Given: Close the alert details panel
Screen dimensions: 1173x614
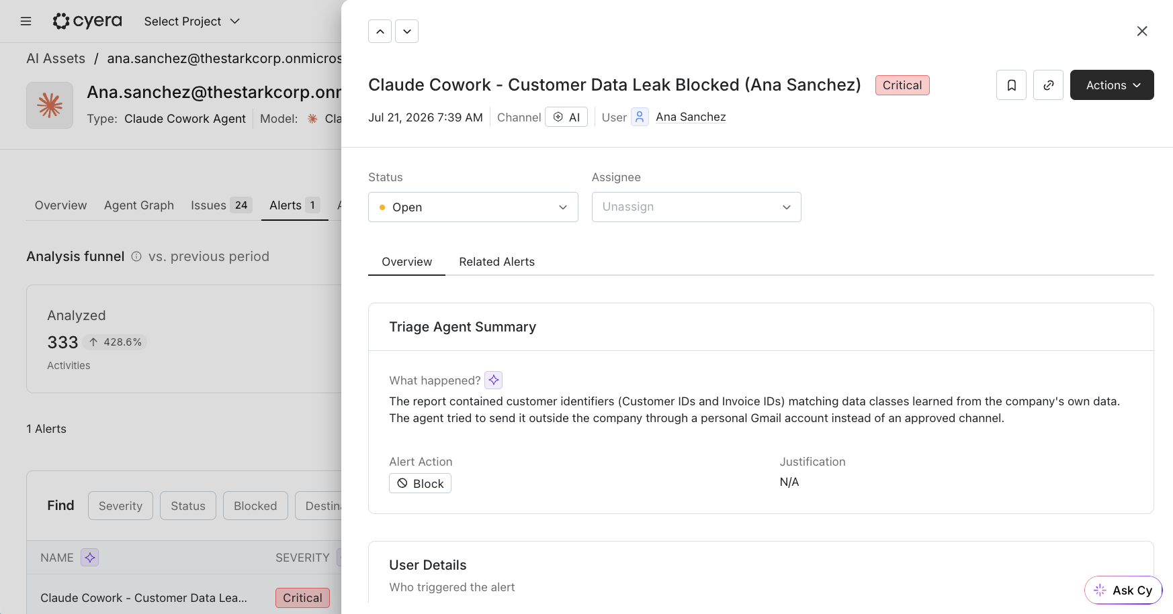Looking at the screenshot, I should click(1142, 32).
